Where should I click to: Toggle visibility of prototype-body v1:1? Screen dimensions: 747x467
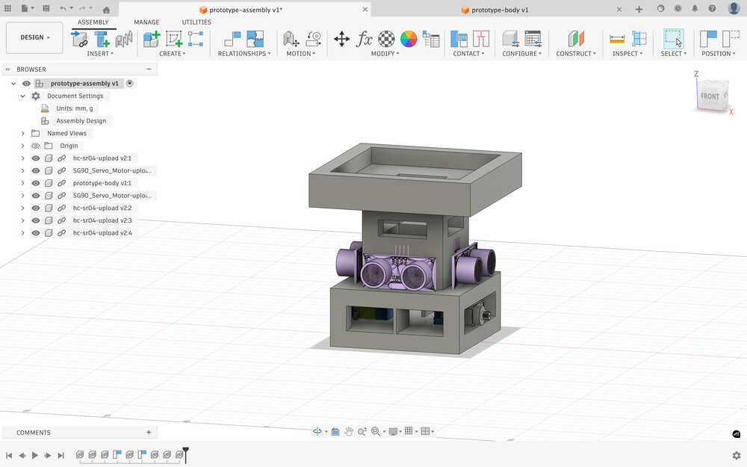coord(35,183)
